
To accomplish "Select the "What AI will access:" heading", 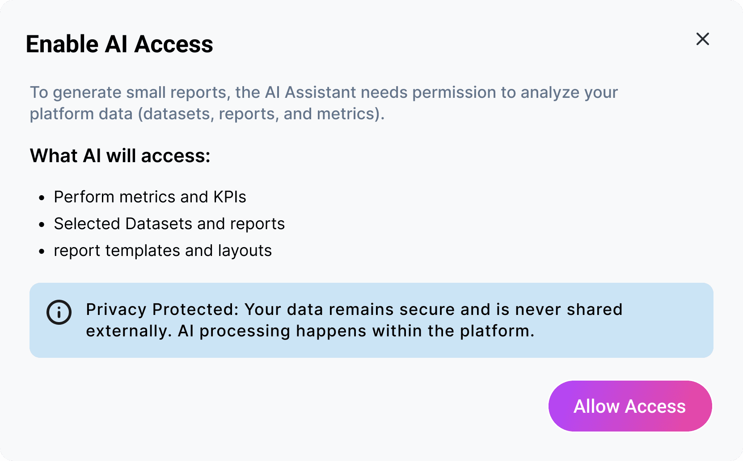I will (x=120, y=156).
